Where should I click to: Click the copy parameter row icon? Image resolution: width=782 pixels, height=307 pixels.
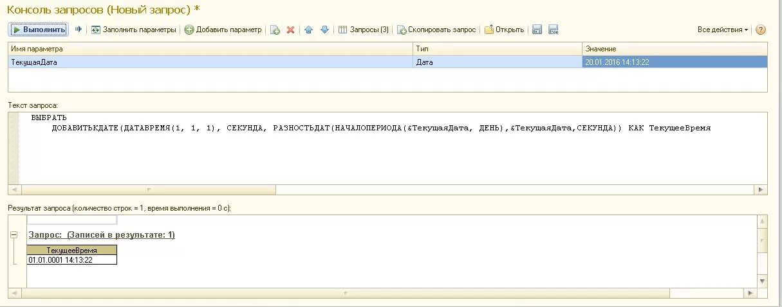275,30
